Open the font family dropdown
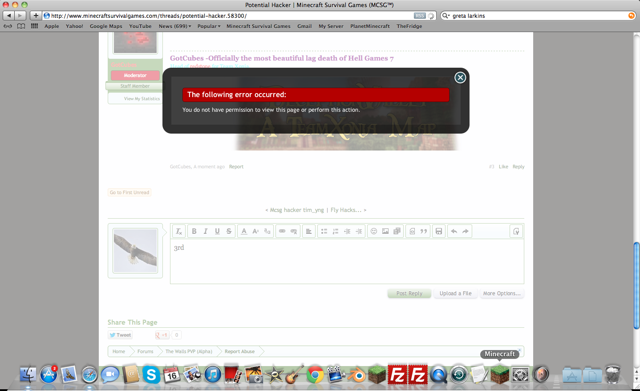This screenshot has height=391, width=640. click(267, 231)
